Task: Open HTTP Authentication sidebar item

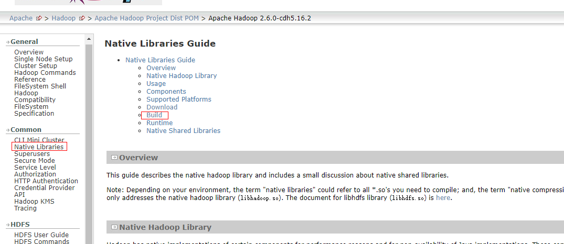Action: click(46, 181)
